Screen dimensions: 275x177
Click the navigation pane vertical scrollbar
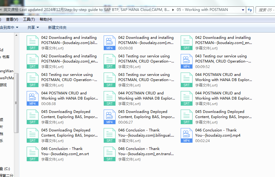pos(17,103)
